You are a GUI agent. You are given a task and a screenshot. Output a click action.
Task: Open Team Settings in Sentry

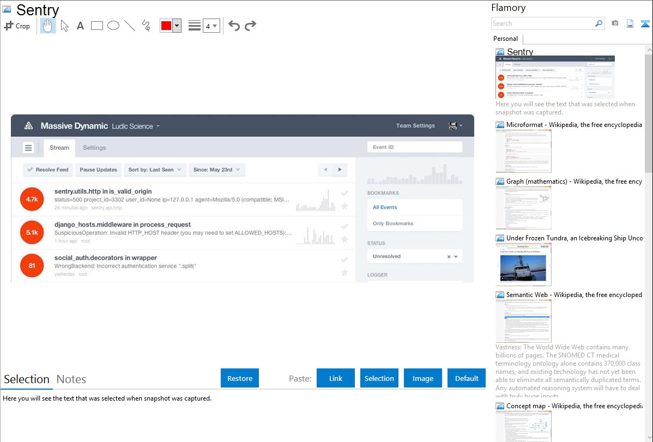point(415,126)
